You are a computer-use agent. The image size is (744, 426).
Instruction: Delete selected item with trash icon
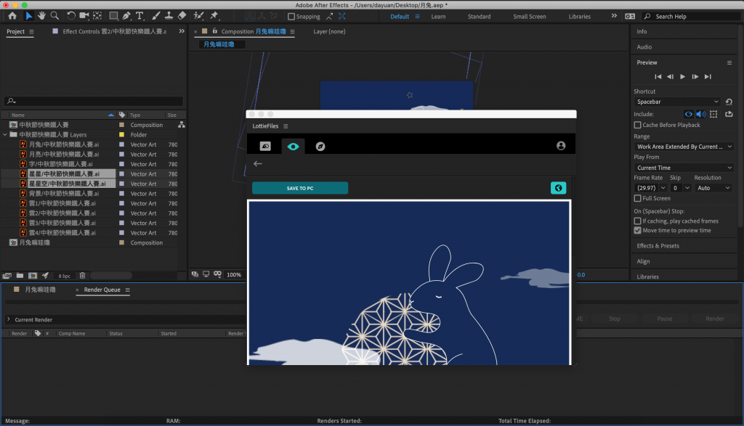tap(82, 276)
